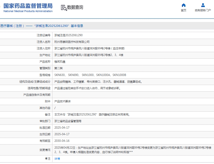Click the 适用范围 description value
214x164 pixels.
87,88
